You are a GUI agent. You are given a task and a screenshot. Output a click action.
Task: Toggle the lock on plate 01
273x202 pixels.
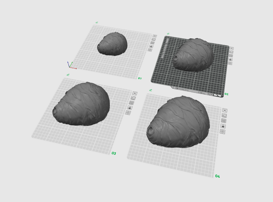click(x=151, y=46)
